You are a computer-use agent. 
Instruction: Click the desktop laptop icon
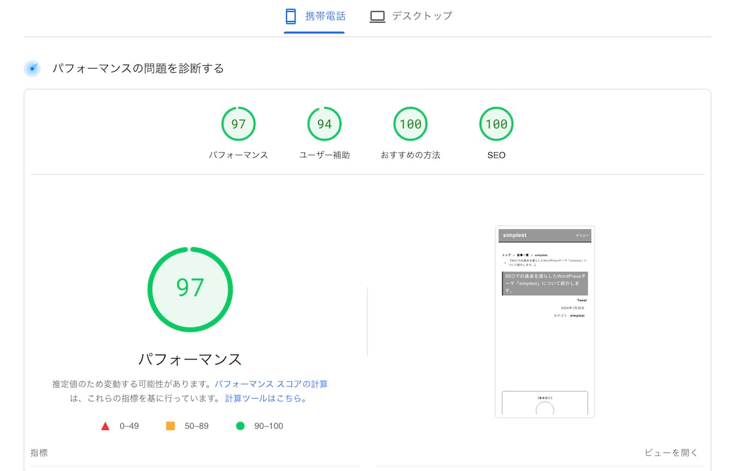pyautogui.click(x=377, y=17)
